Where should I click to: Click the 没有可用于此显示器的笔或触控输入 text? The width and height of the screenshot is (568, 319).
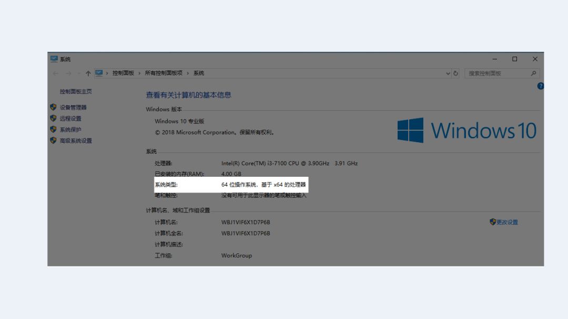(263, 196)
